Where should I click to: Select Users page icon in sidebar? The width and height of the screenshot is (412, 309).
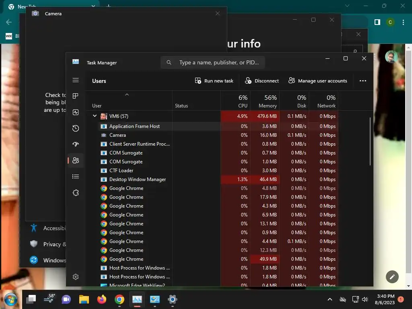tap(76, 160)
